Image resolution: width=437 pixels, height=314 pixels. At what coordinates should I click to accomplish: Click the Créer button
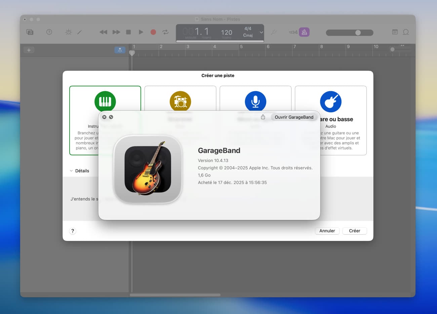tap(354, 231)
